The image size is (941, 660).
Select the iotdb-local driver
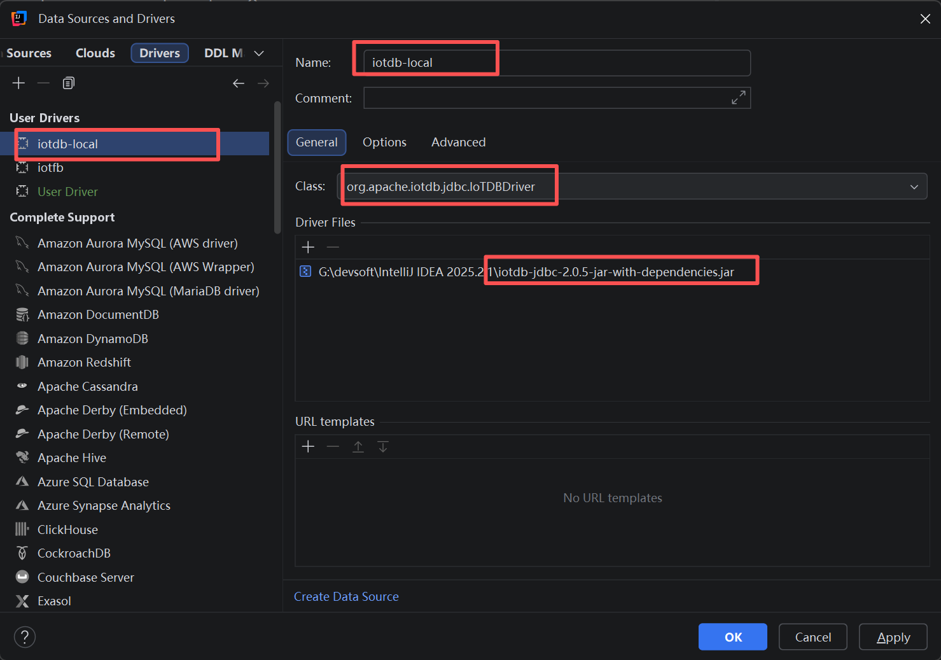[x=134, y=144]
